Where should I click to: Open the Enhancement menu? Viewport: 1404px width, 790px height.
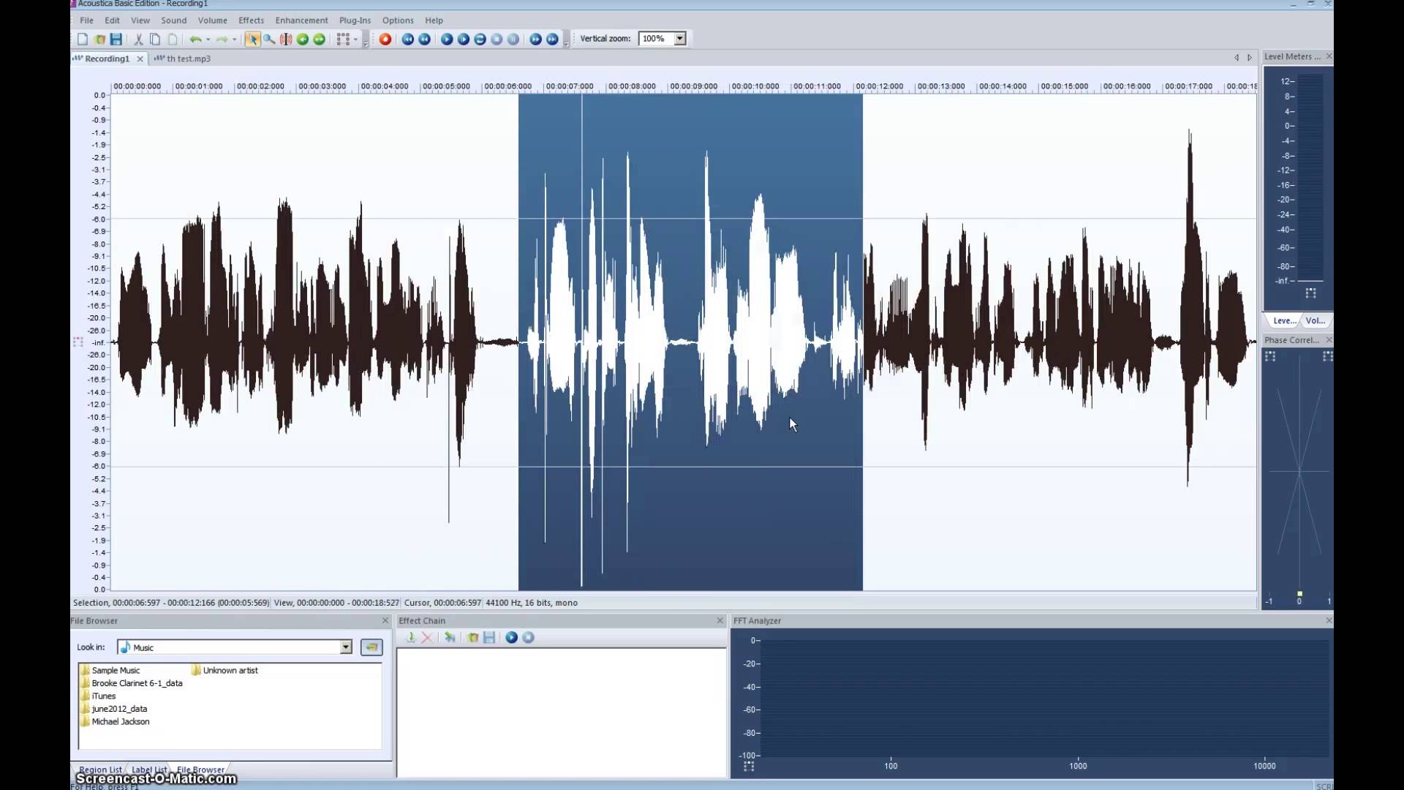[301, 20]
